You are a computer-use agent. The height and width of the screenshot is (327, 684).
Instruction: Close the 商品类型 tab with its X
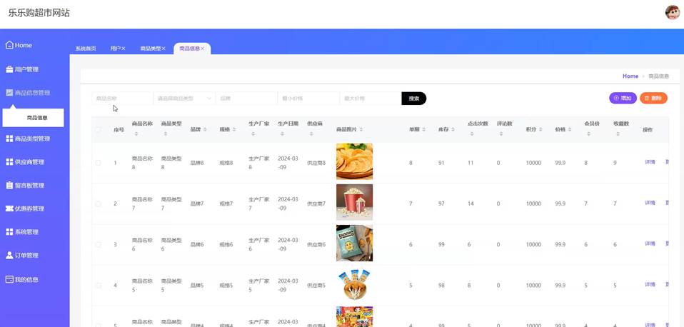(x=164, y=49)
